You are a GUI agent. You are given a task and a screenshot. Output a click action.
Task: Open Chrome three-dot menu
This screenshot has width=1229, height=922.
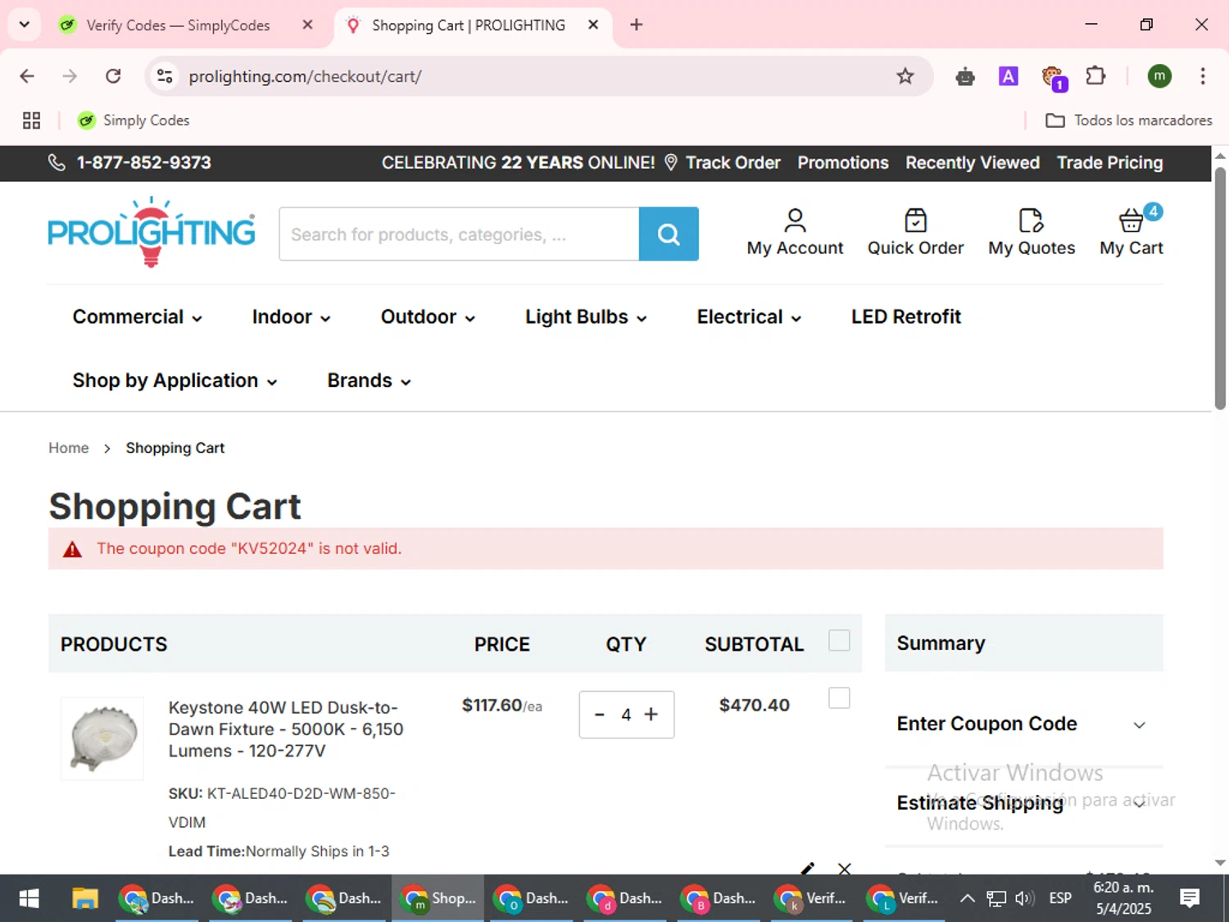click(1202, 76)
